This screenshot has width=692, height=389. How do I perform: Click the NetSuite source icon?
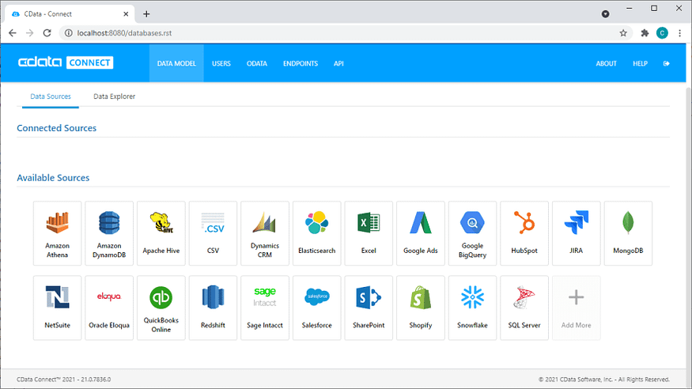tap(58, 308)
